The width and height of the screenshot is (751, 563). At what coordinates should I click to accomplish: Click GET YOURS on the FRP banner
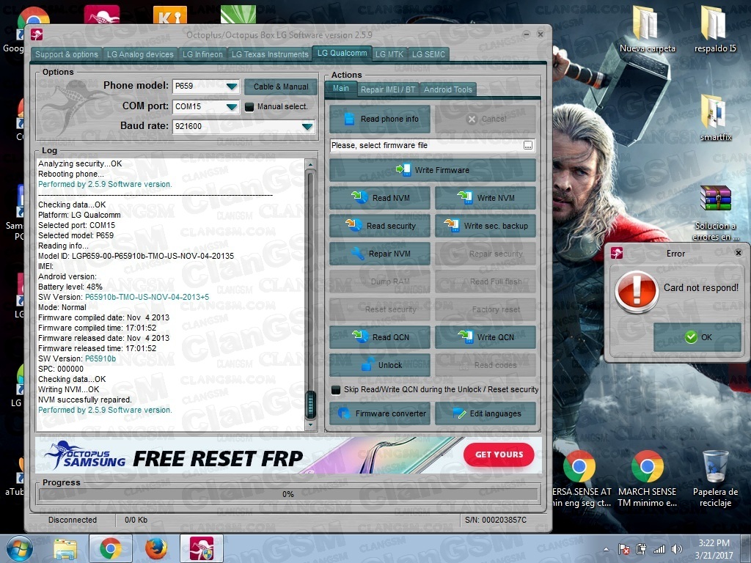(499, 455)
